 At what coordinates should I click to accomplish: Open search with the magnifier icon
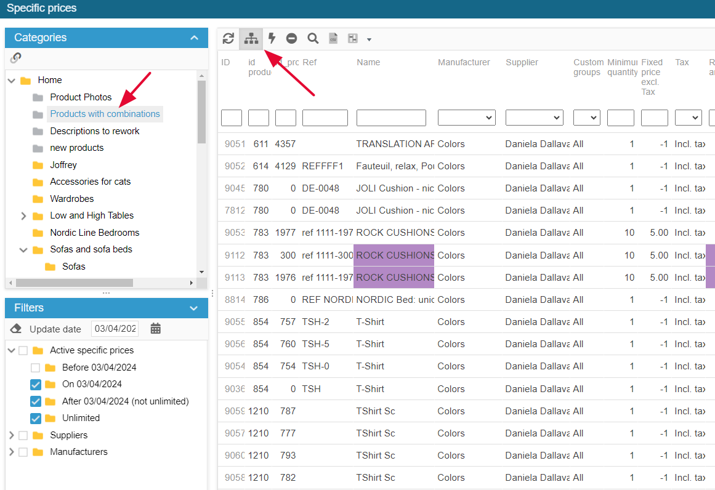313,39
